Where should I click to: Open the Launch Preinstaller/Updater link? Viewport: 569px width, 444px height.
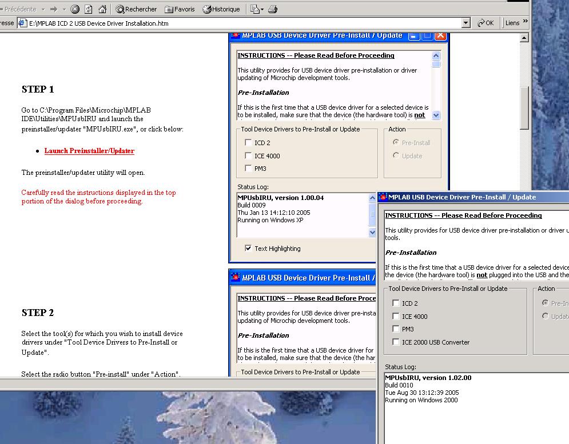coord(89,151)
